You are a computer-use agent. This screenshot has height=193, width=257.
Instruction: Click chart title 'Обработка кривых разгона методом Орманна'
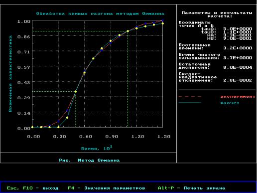[x=100, y=13]
